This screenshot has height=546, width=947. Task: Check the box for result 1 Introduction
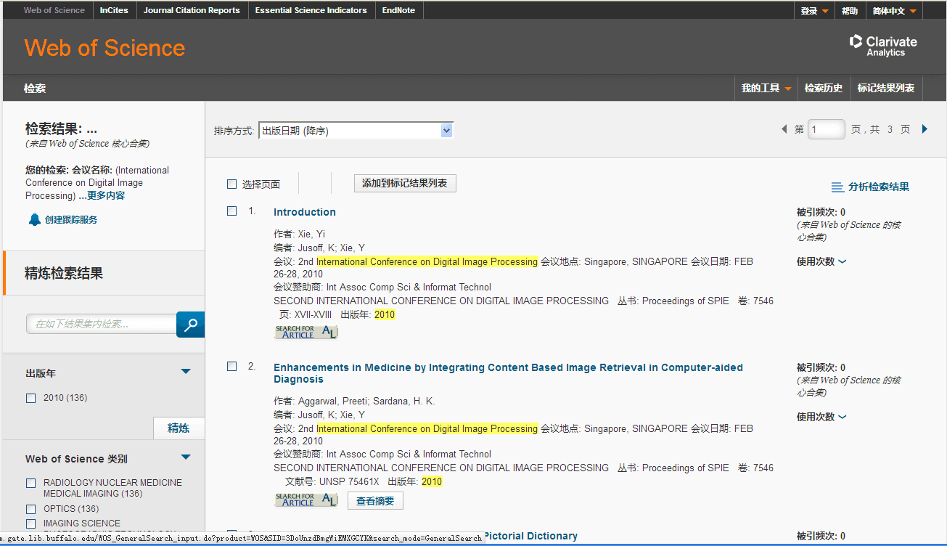tap(232, 211)
